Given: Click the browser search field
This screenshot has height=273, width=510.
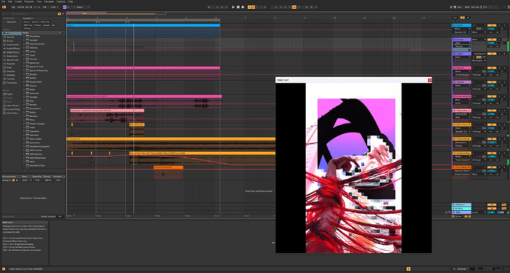Looking at the screenshot, I should (33, 13).
